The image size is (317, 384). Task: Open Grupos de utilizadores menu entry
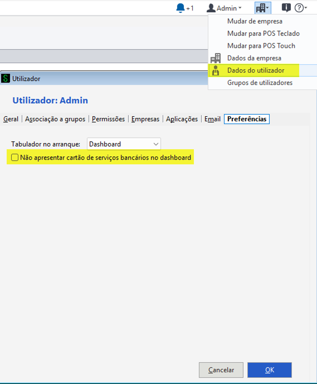coord(260,83)
